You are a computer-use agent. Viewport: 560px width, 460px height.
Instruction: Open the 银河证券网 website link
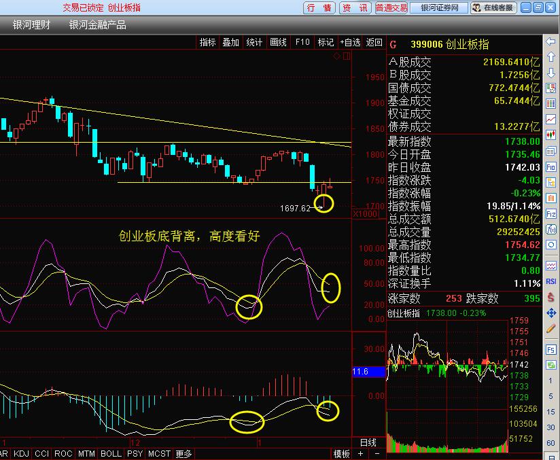click(x=439, y=8)
